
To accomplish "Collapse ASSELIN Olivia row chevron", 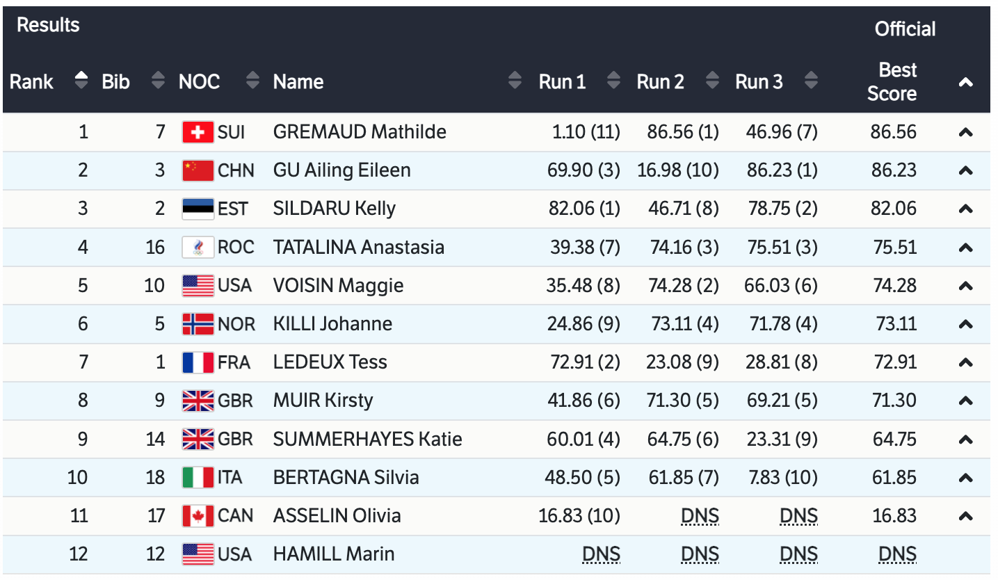I will click(965, 516).
